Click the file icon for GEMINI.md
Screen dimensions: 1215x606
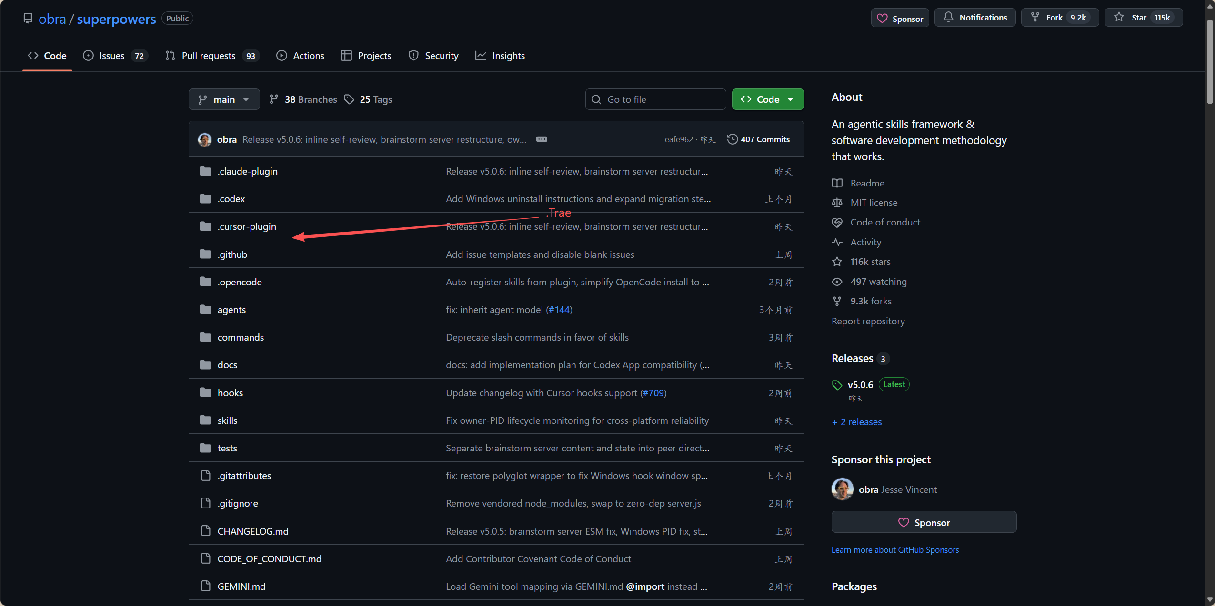coord(206,586)
